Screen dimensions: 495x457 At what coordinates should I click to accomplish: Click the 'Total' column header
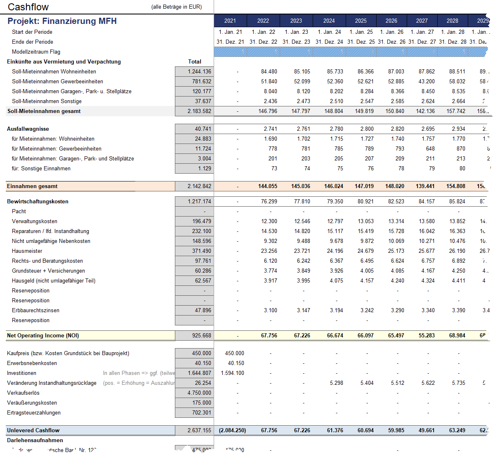pos(195,61)
